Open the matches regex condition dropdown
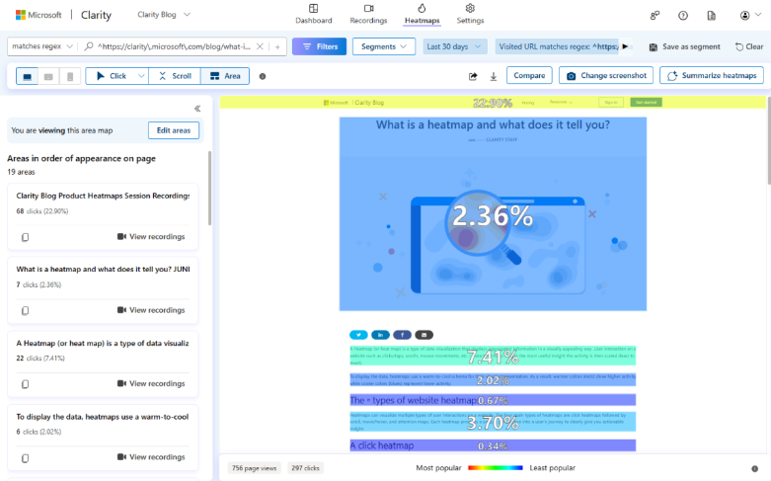This screenshot has width=771, height=481. pos(39,46)
